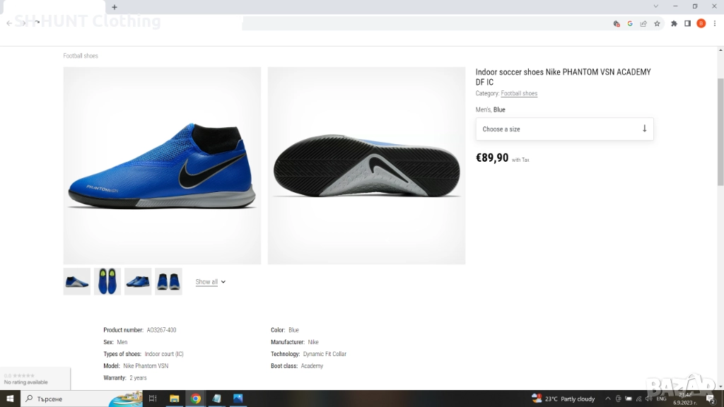This screenshot has height=407, width=724.
Task: Expand the 'Choose a size' dropdown
Action: pos(564,129)
